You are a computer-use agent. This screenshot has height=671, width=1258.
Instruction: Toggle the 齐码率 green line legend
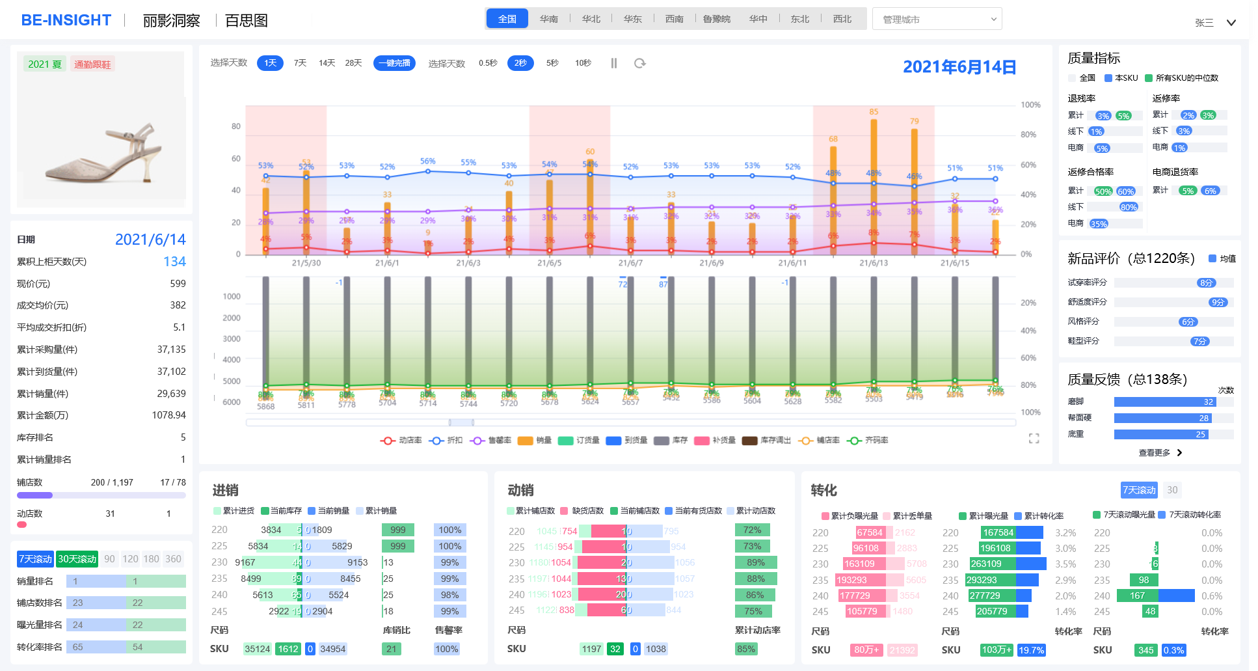coord(854,441)
